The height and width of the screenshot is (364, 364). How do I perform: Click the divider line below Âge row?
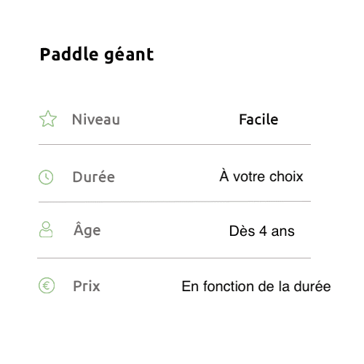point(174,258)
